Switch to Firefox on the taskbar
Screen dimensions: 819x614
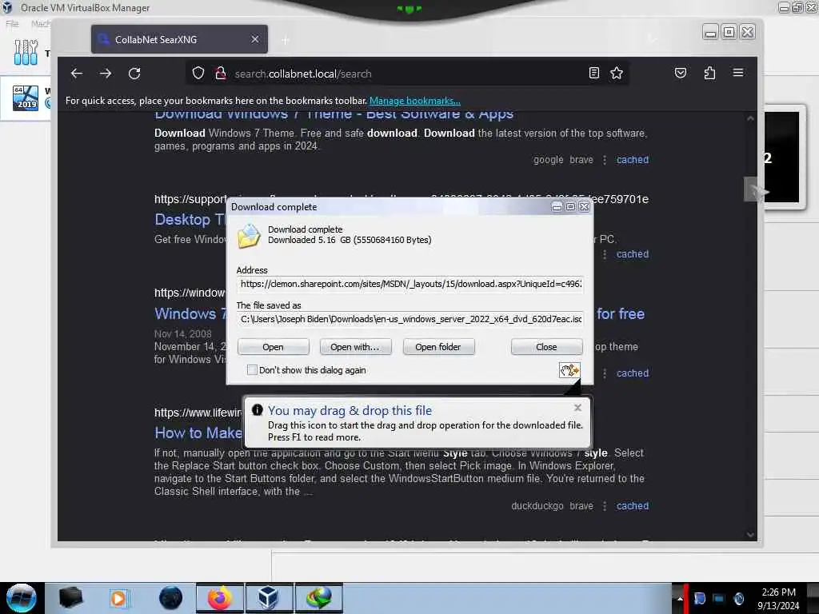219,598
